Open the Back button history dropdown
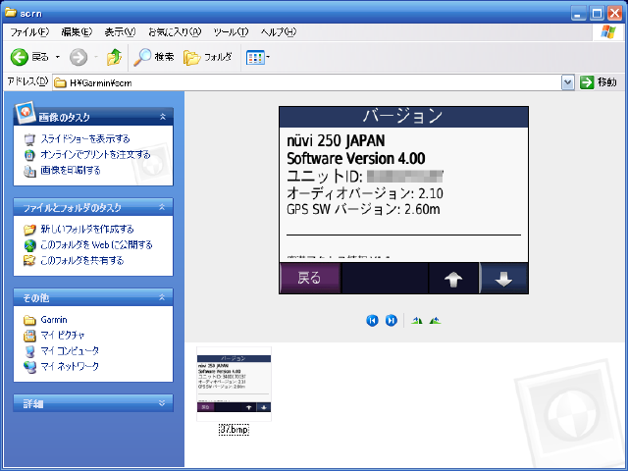This screenshot has height=471, width=628. pyautogui.click(x=58, y=57)
